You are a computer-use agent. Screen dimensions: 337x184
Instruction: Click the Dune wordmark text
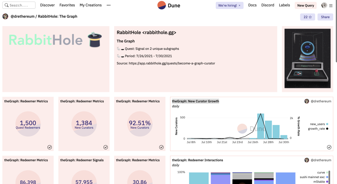tap(174, 5)
